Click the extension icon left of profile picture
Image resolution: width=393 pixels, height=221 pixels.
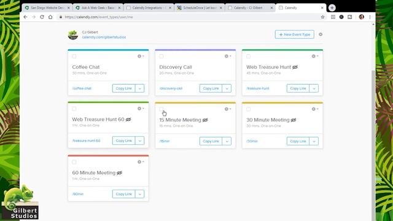(x=350, y=17)
